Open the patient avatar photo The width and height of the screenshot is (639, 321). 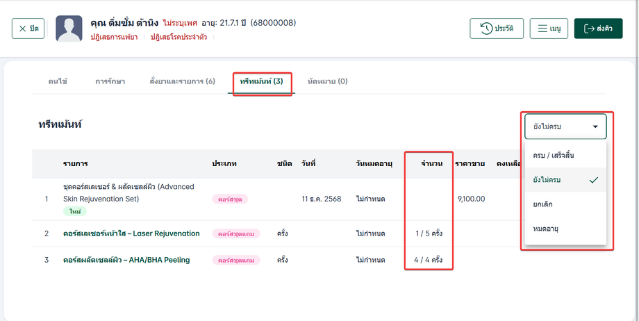tap(69, 28)
